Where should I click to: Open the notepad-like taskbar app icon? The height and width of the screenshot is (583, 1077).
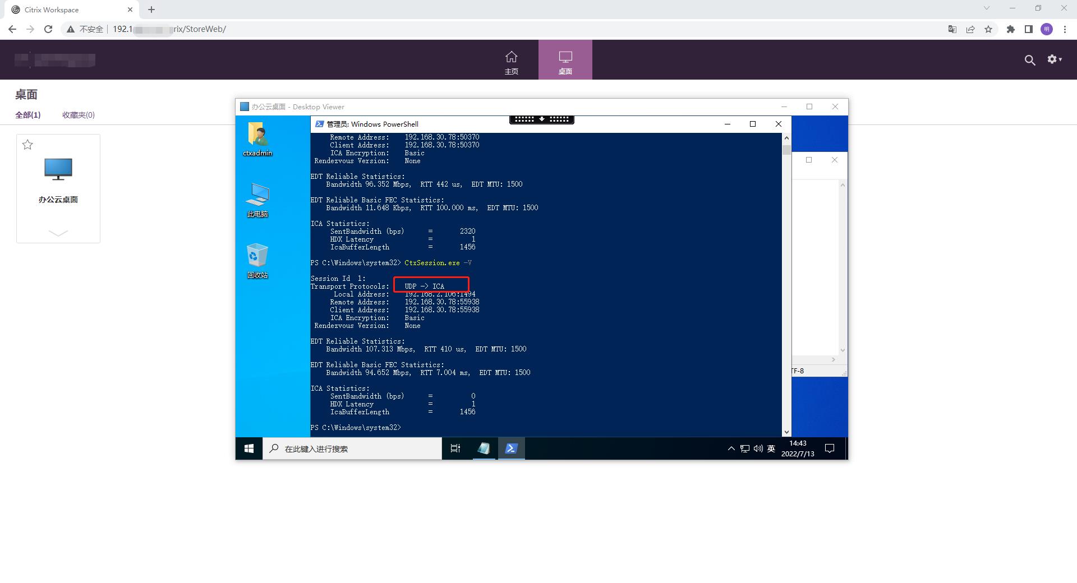(484, 448)
